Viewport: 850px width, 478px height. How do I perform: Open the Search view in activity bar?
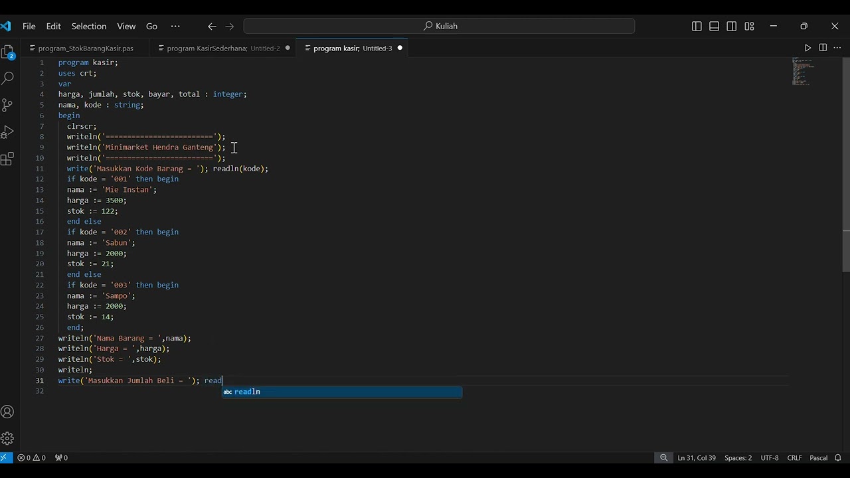coord(8,78)
